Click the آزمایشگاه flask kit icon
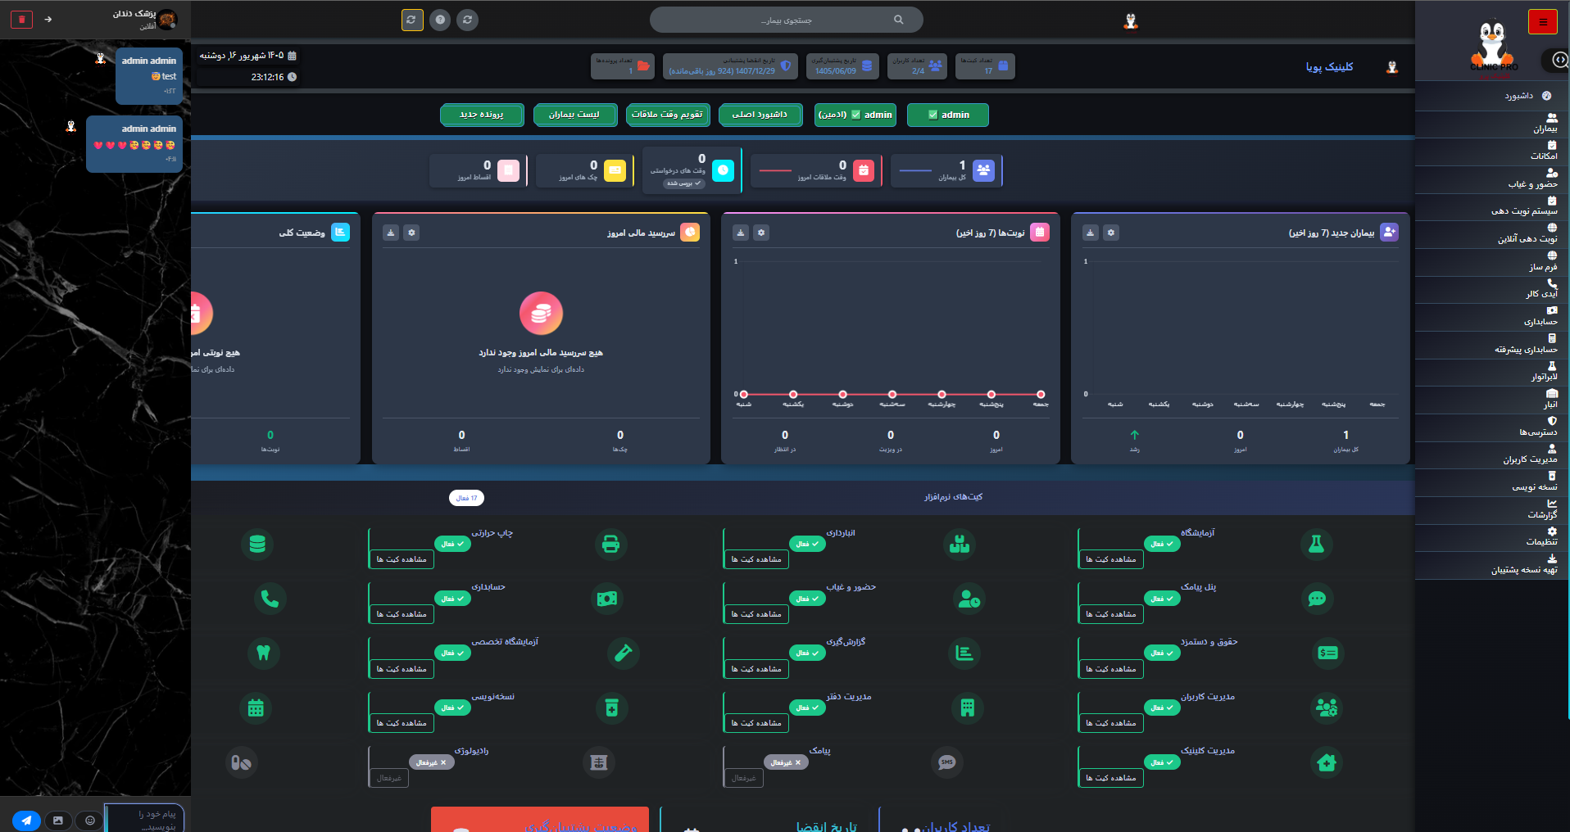Screen dimensions: 1570x832 click(1317, 544)
